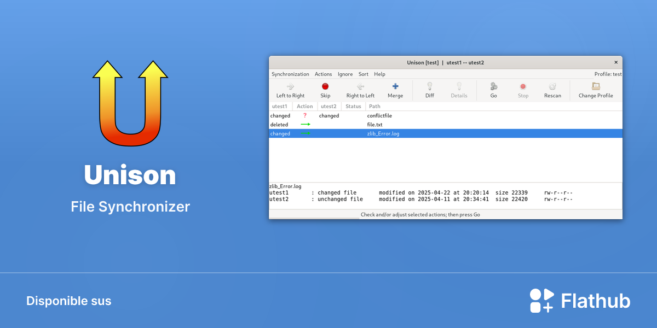Click the Path column header
Screen dimensions: 657x328
click(x=374, y=107)
